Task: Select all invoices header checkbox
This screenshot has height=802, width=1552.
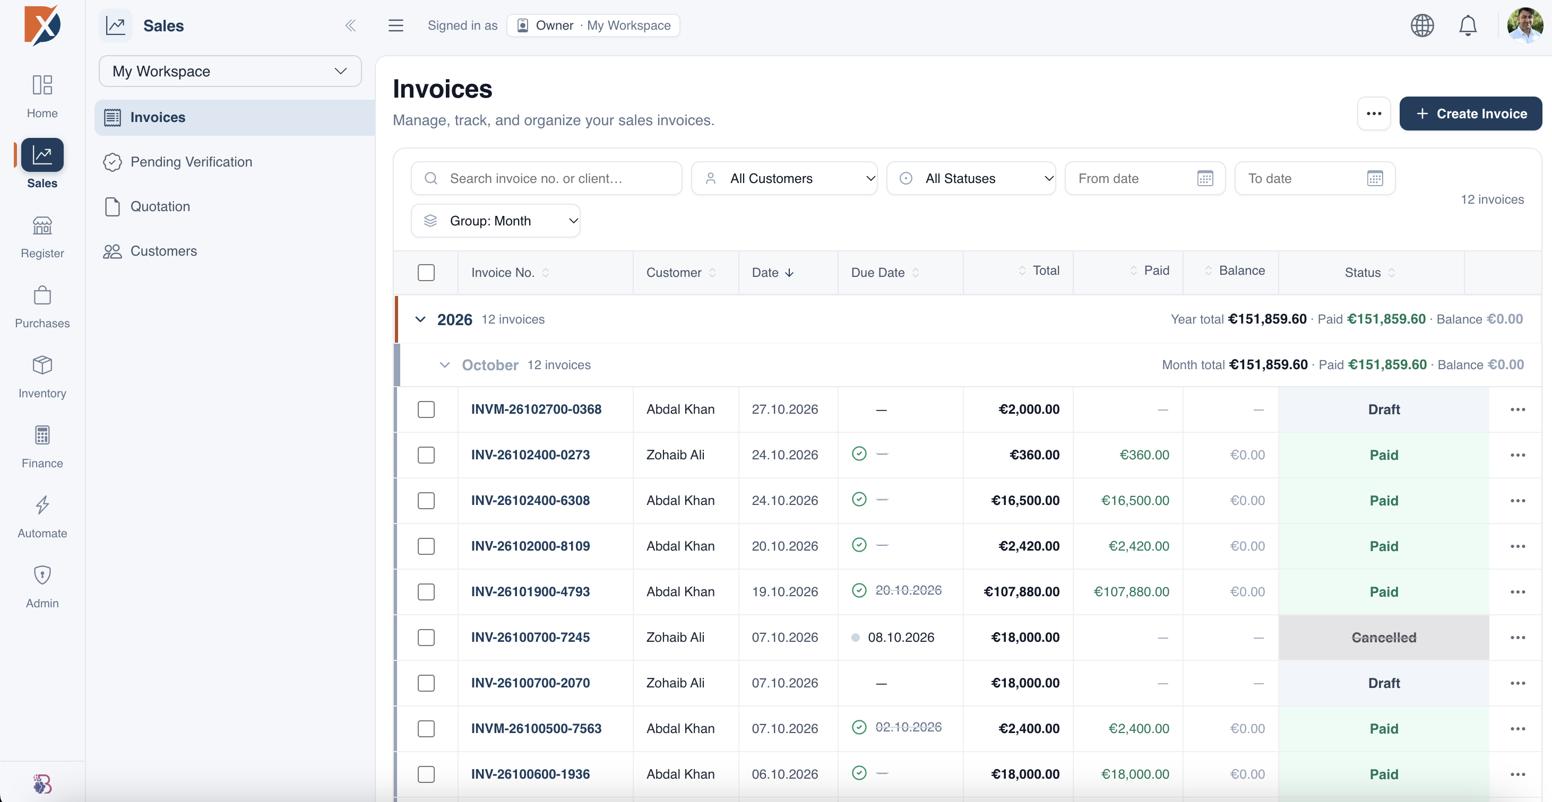Action: (x=426, y=273)
